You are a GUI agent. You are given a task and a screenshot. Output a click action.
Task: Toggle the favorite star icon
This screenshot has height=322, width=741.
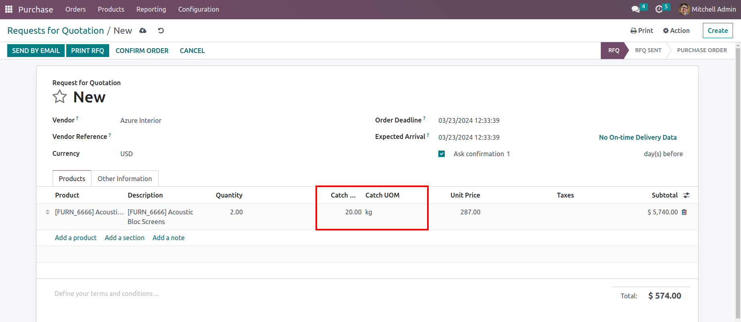pos(60,97)
